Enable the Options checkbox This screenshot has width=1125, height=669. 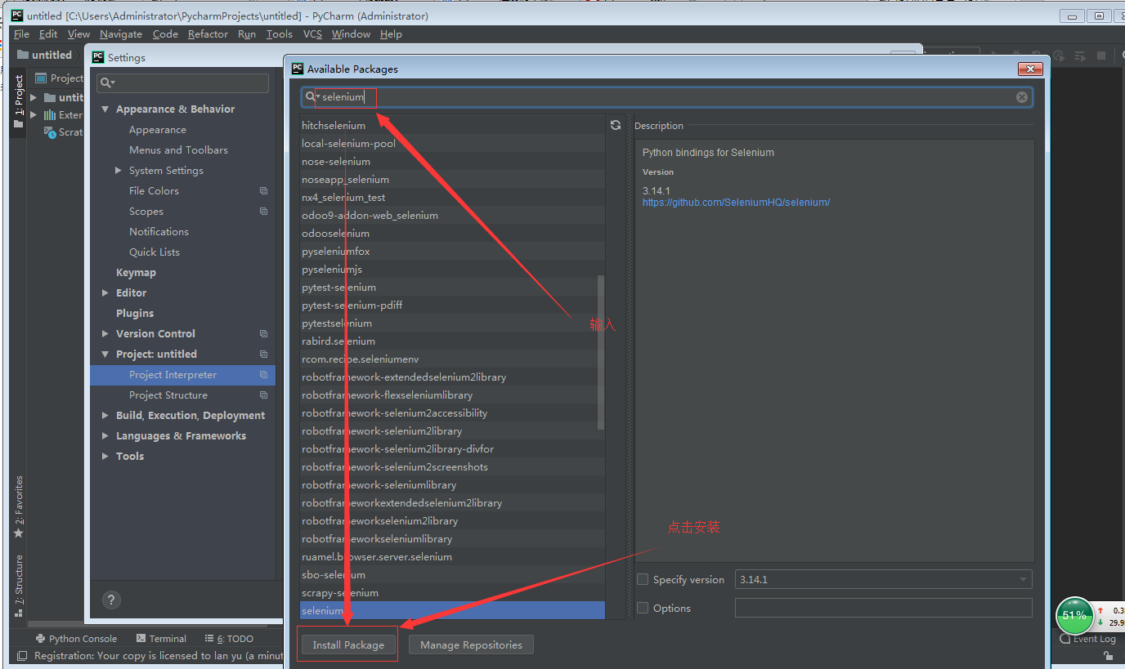643,608
